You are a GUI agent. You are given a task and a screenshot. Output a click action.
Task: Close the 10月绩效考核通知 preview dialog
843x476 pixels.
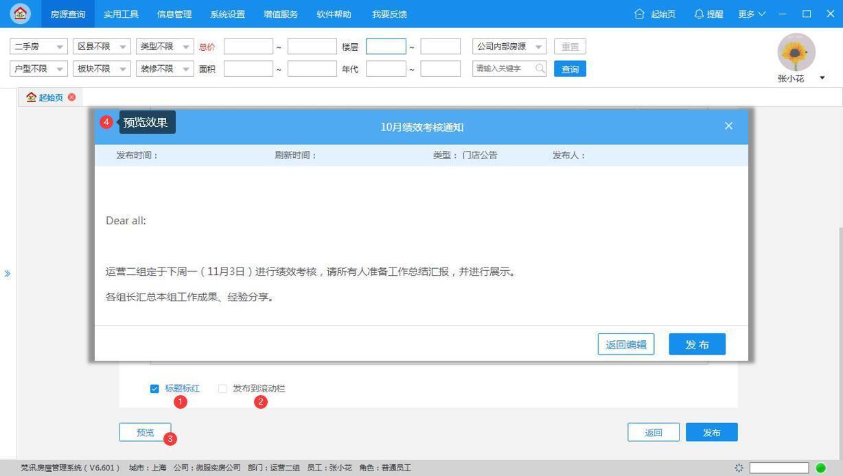pyautogui.click(x=728, y=126)
